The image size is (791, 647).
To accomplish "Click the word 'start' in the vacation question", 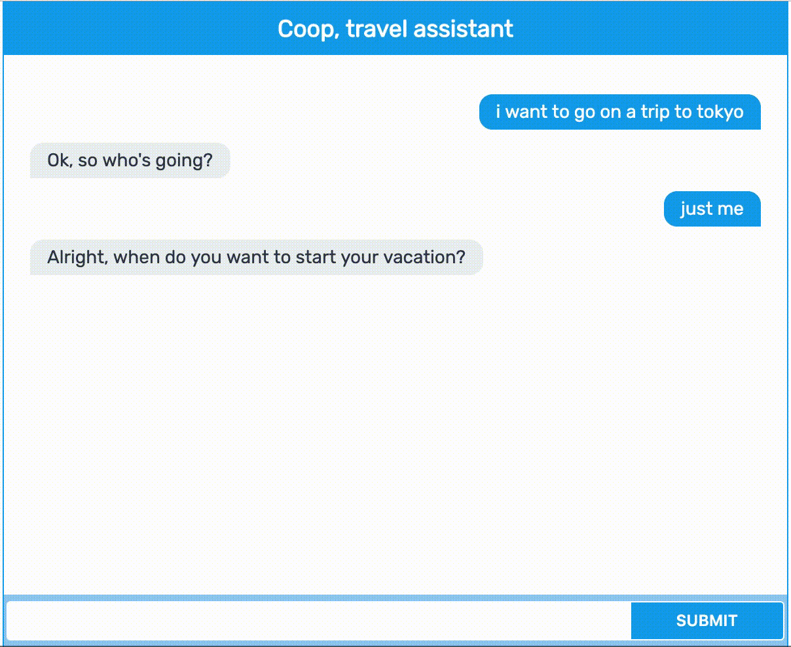I will coord(318,257).
